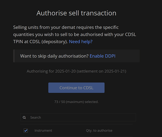Sort by the Instrument column header
Viewport: 162px width, 137px height.
43,130
